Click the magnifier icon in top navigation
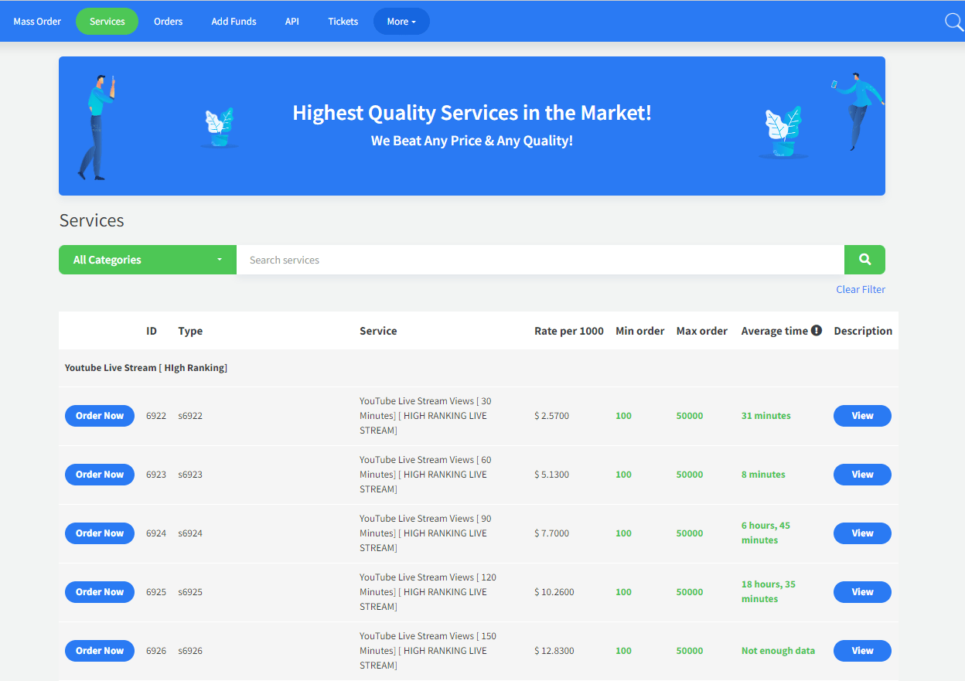This screenshot has height=681, width=965. (954, 22)
